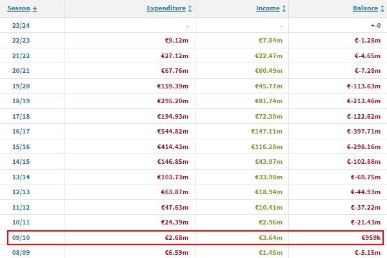Screen dimensions: 387x258
Task: Click the Expenditure sort arrows icon
Action: [x=190, y=8]
